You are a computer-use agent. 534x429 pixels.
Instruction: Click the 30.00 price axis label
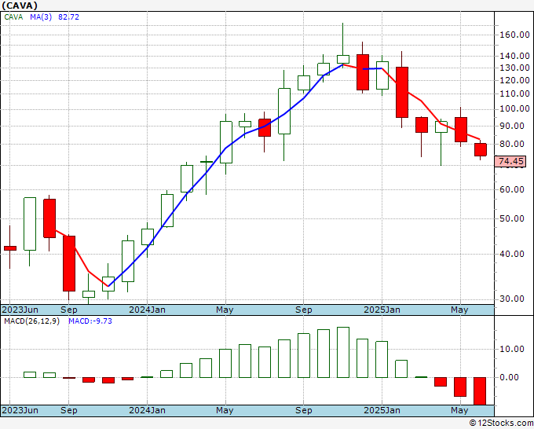click(512, 299)
